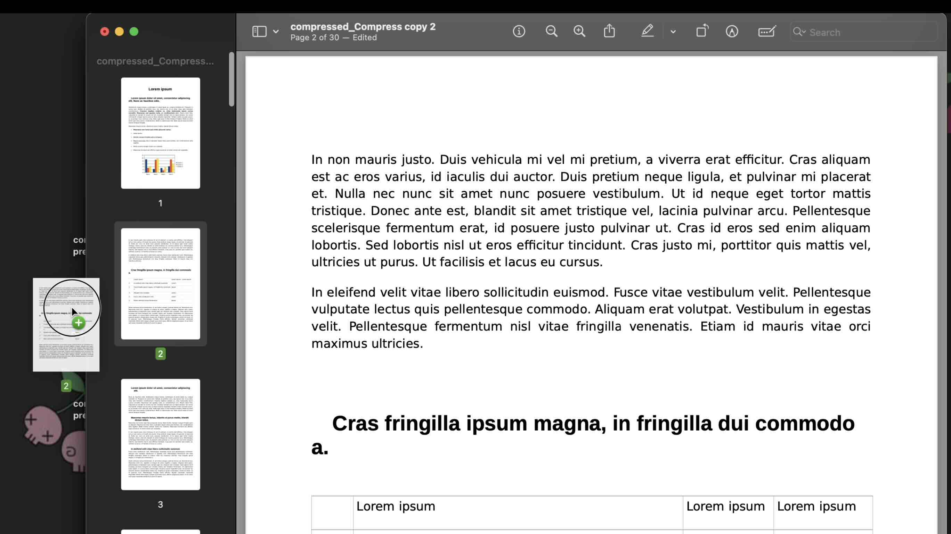Screen dimensions: 951x534
Task: Open the Share menu
Action: [x=609, y=31]
